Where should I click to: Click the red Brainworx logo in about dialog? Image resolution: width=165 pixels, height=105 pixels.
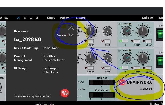point(65,93)
